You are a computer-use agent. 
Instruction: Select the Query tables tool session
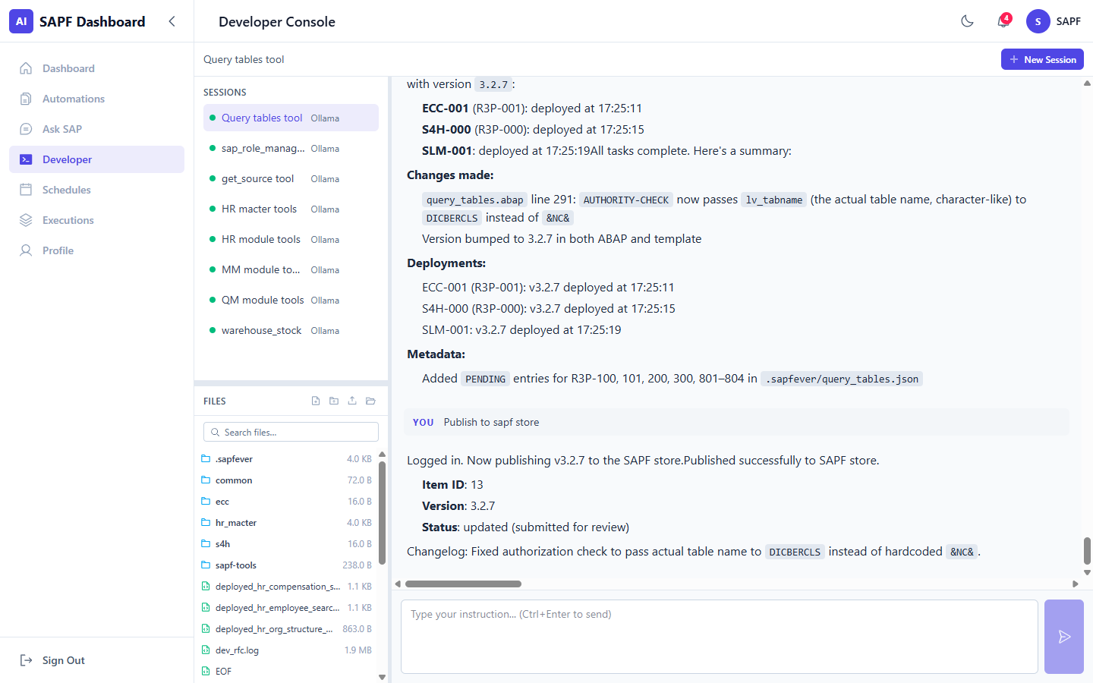[291, 118]
